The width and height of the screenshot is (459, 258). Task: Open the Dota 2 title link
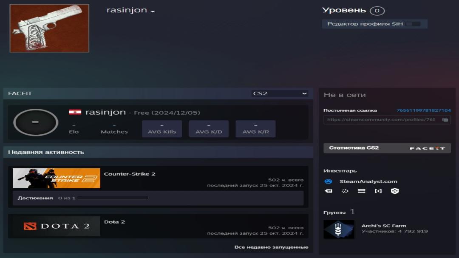[114, 222]
